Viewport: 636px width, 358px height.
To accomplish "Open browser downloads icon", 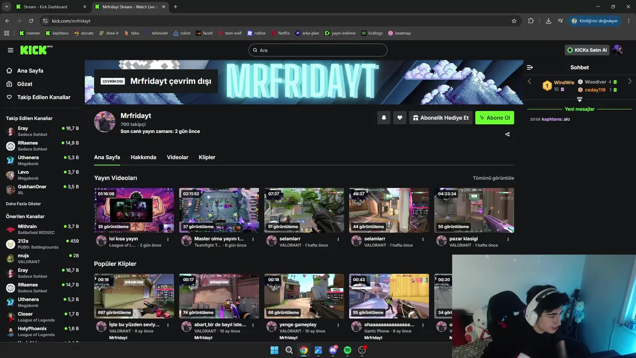I will click(548, 21).
